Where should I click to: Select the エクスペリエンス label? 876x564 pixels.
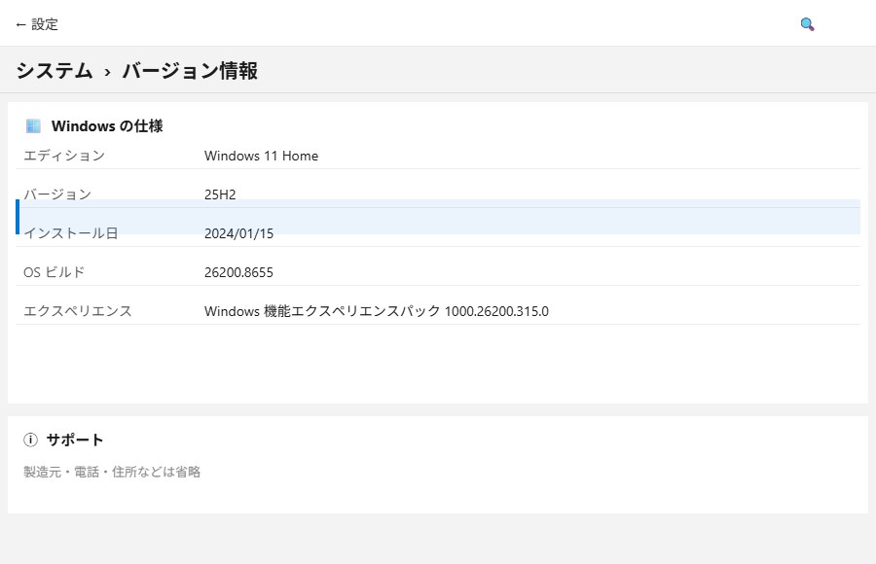[78, 311]
